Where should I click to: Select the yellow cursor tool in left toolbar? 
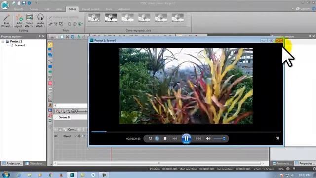point(50,44)
